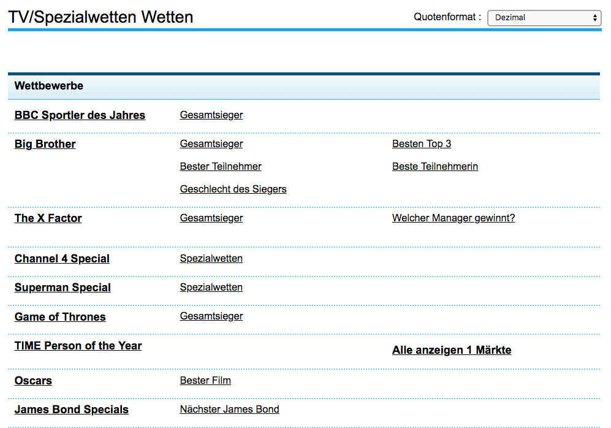The width and height of the screenshot is (611, 428).
Task: Open the James Bond Specials competition
Action: pyautogui.click(x=71, y=409)
